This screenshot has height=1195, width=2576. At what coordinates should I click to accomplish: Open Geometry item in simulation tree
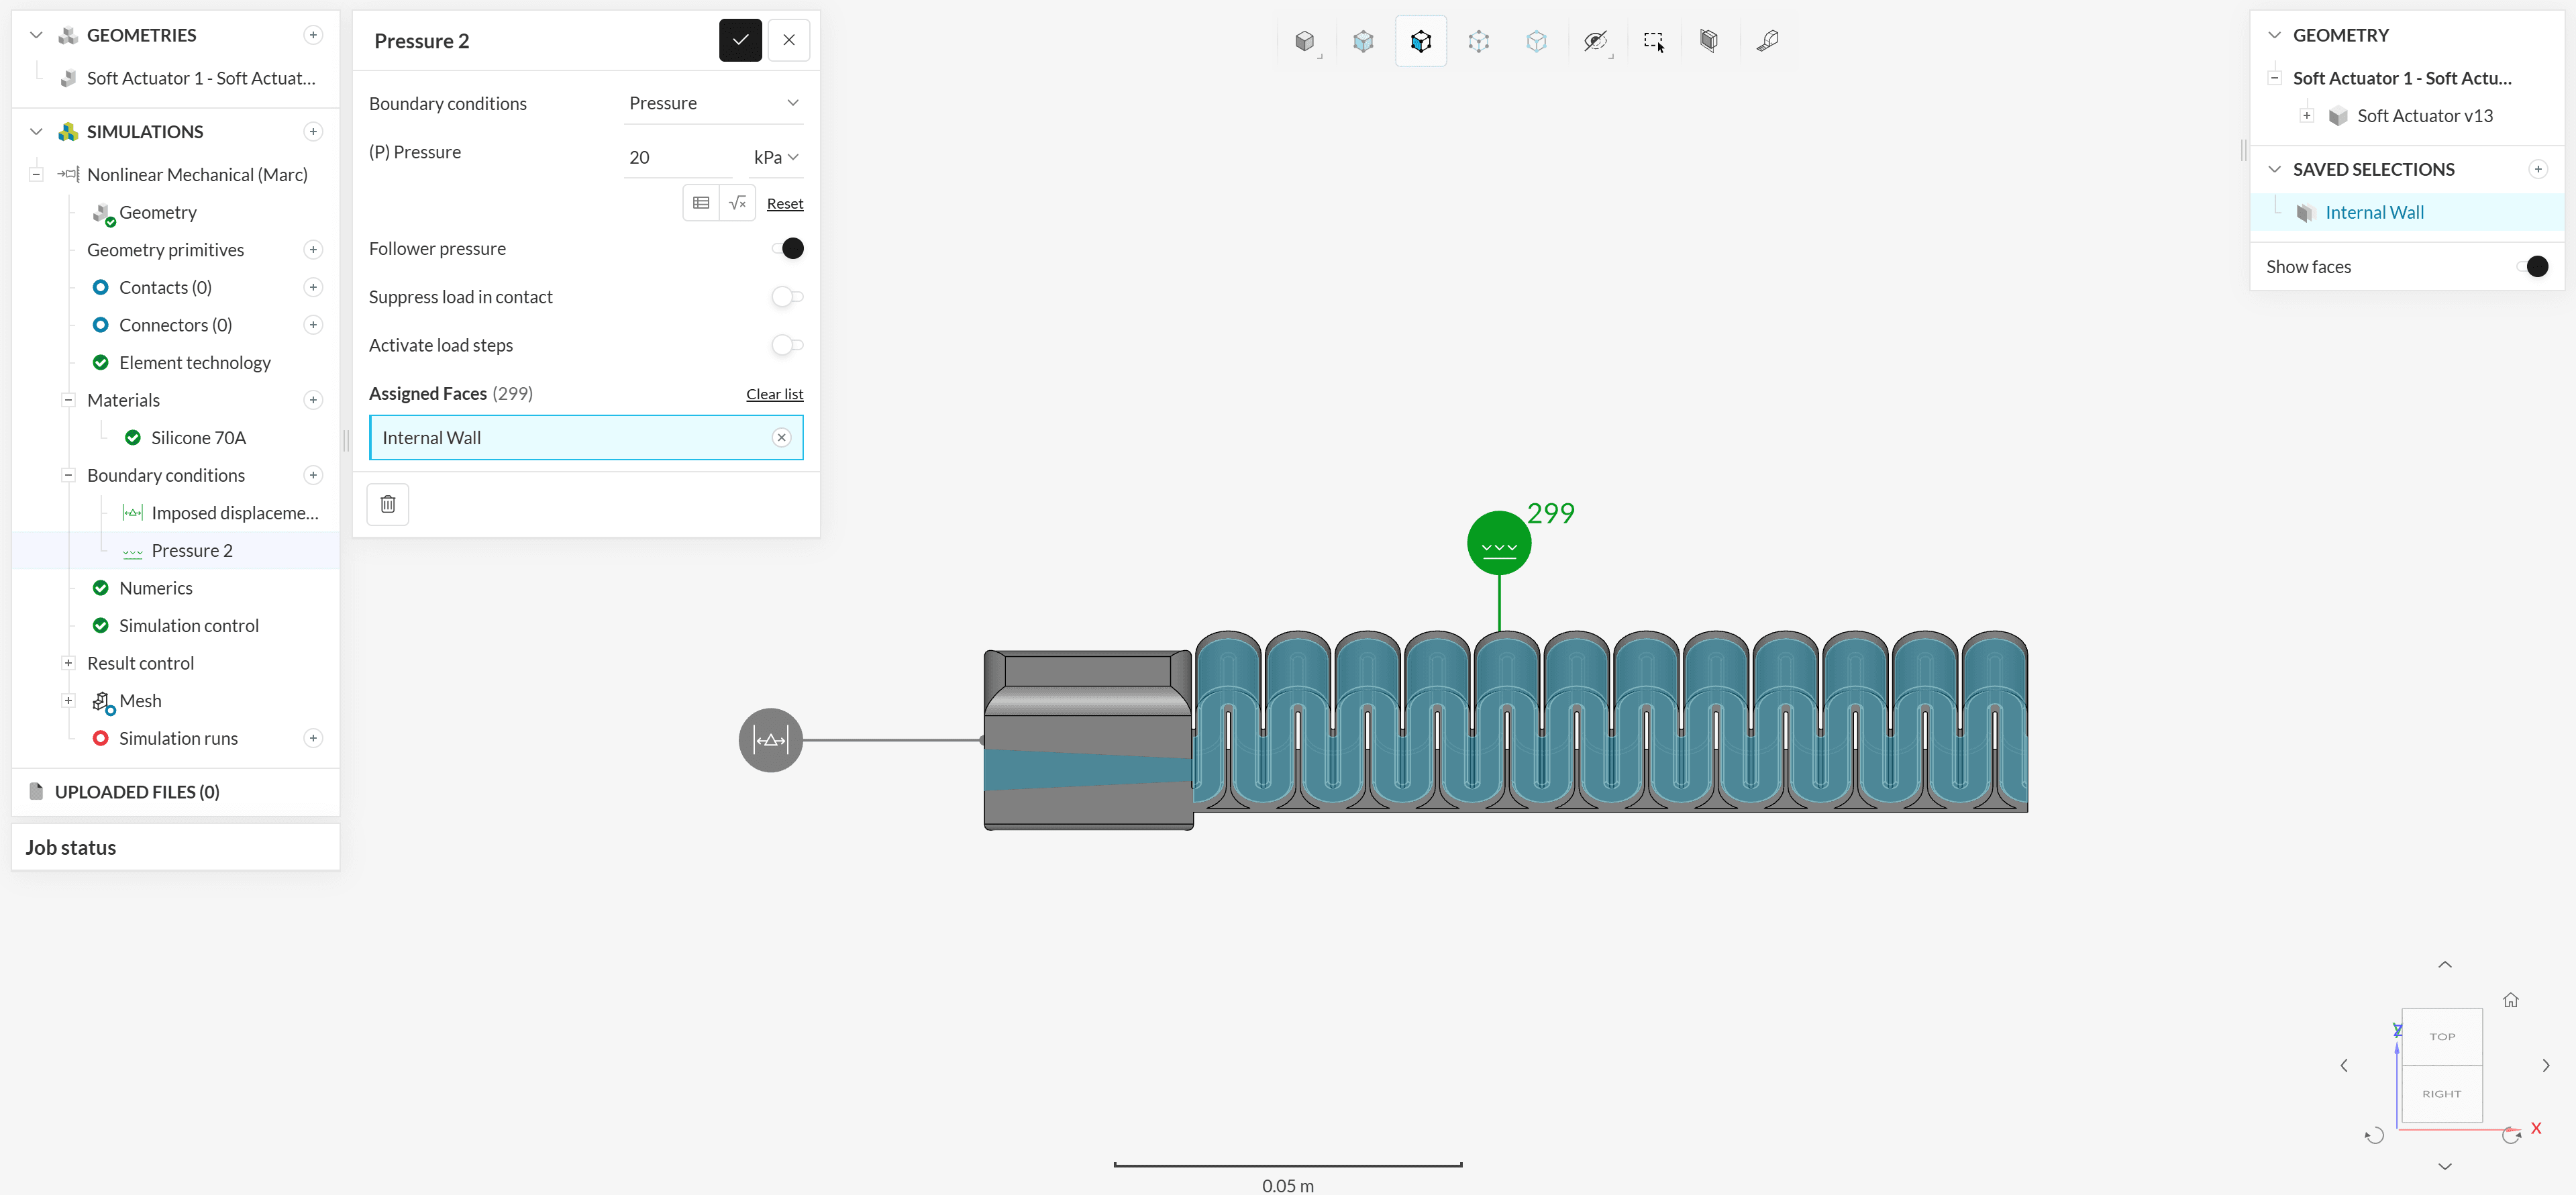(158, 213)
